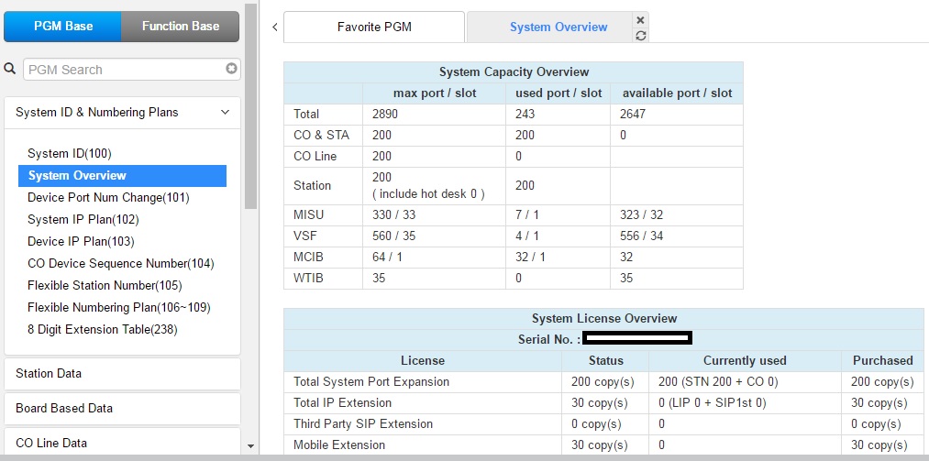Clear the PGM Search field
The width and height of the screenshot is (929, 461).
231,69
